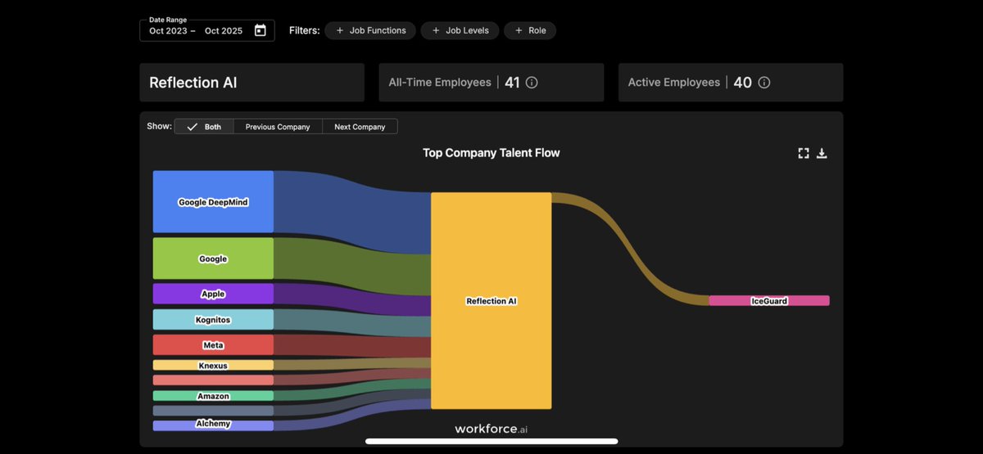Open the date range calendar icon
This screenshot has height=454, width=983.
point(260,31)
